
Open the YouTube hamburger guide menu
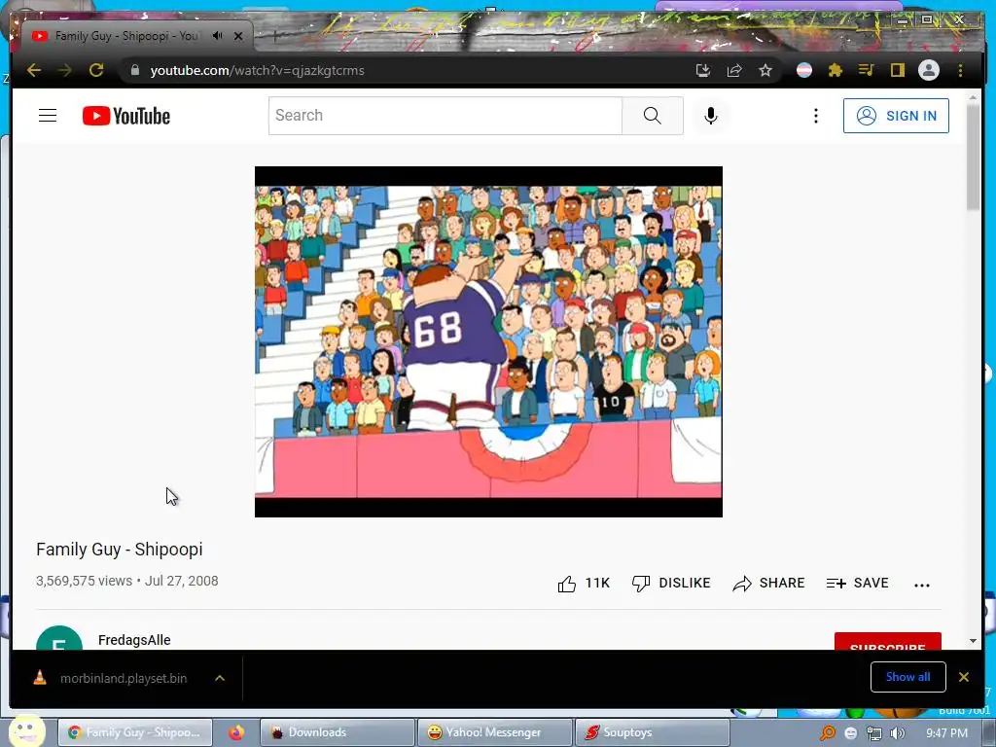coord(48,116)
